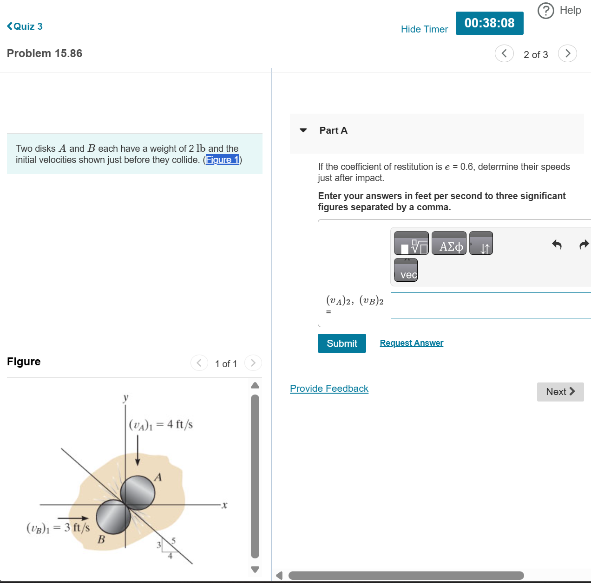Open Figure 1 link in problem statement
The image size is (591, 583).
pyautogui.click(x=223, y=160)
